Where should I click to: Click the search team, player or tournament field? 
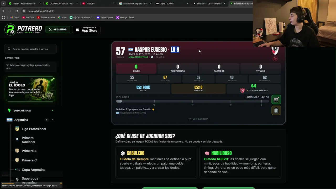(x=30, y=49)
